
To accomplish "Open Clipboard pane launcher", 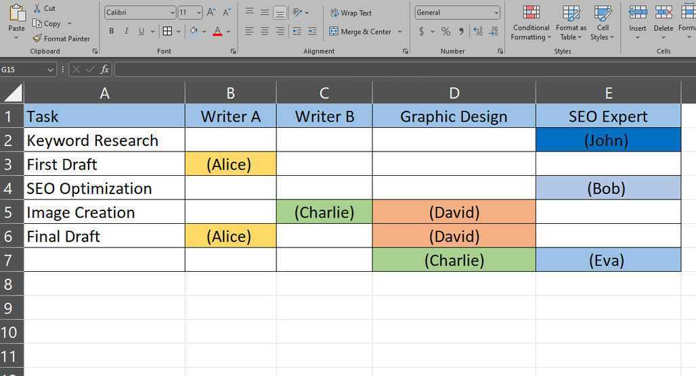I will tap(95, 51).
